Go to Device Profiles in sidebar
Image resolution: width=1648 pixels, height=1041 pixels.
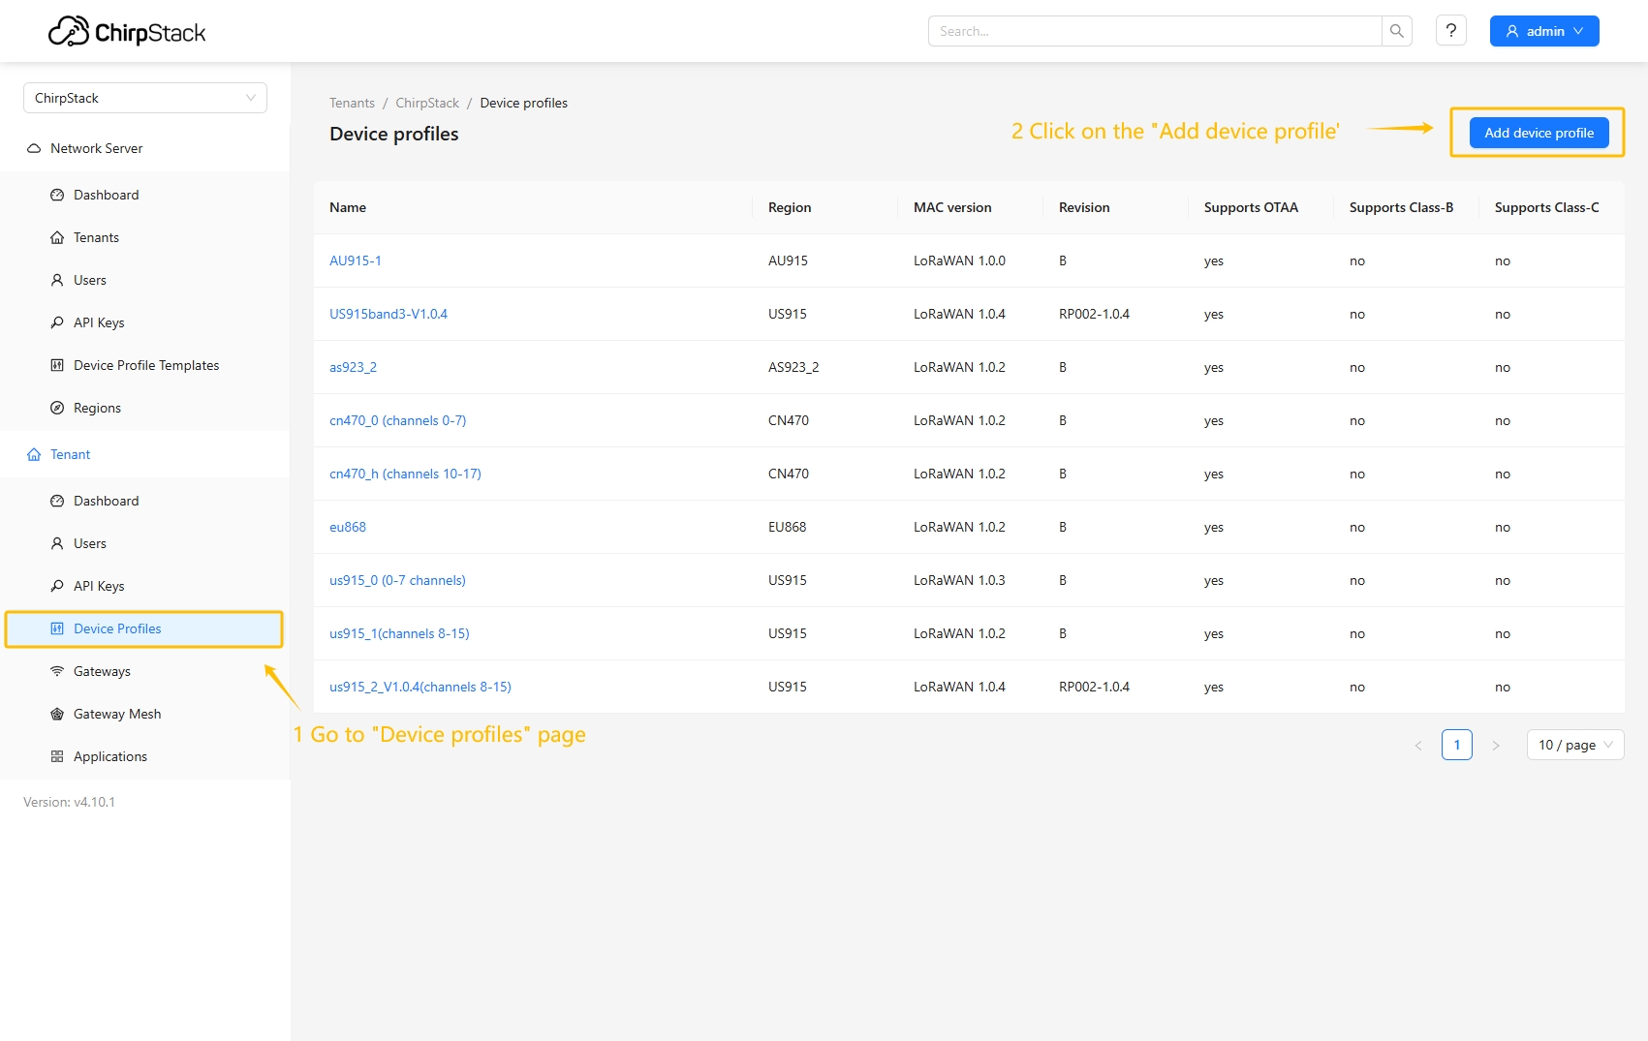tap(117, 628)
